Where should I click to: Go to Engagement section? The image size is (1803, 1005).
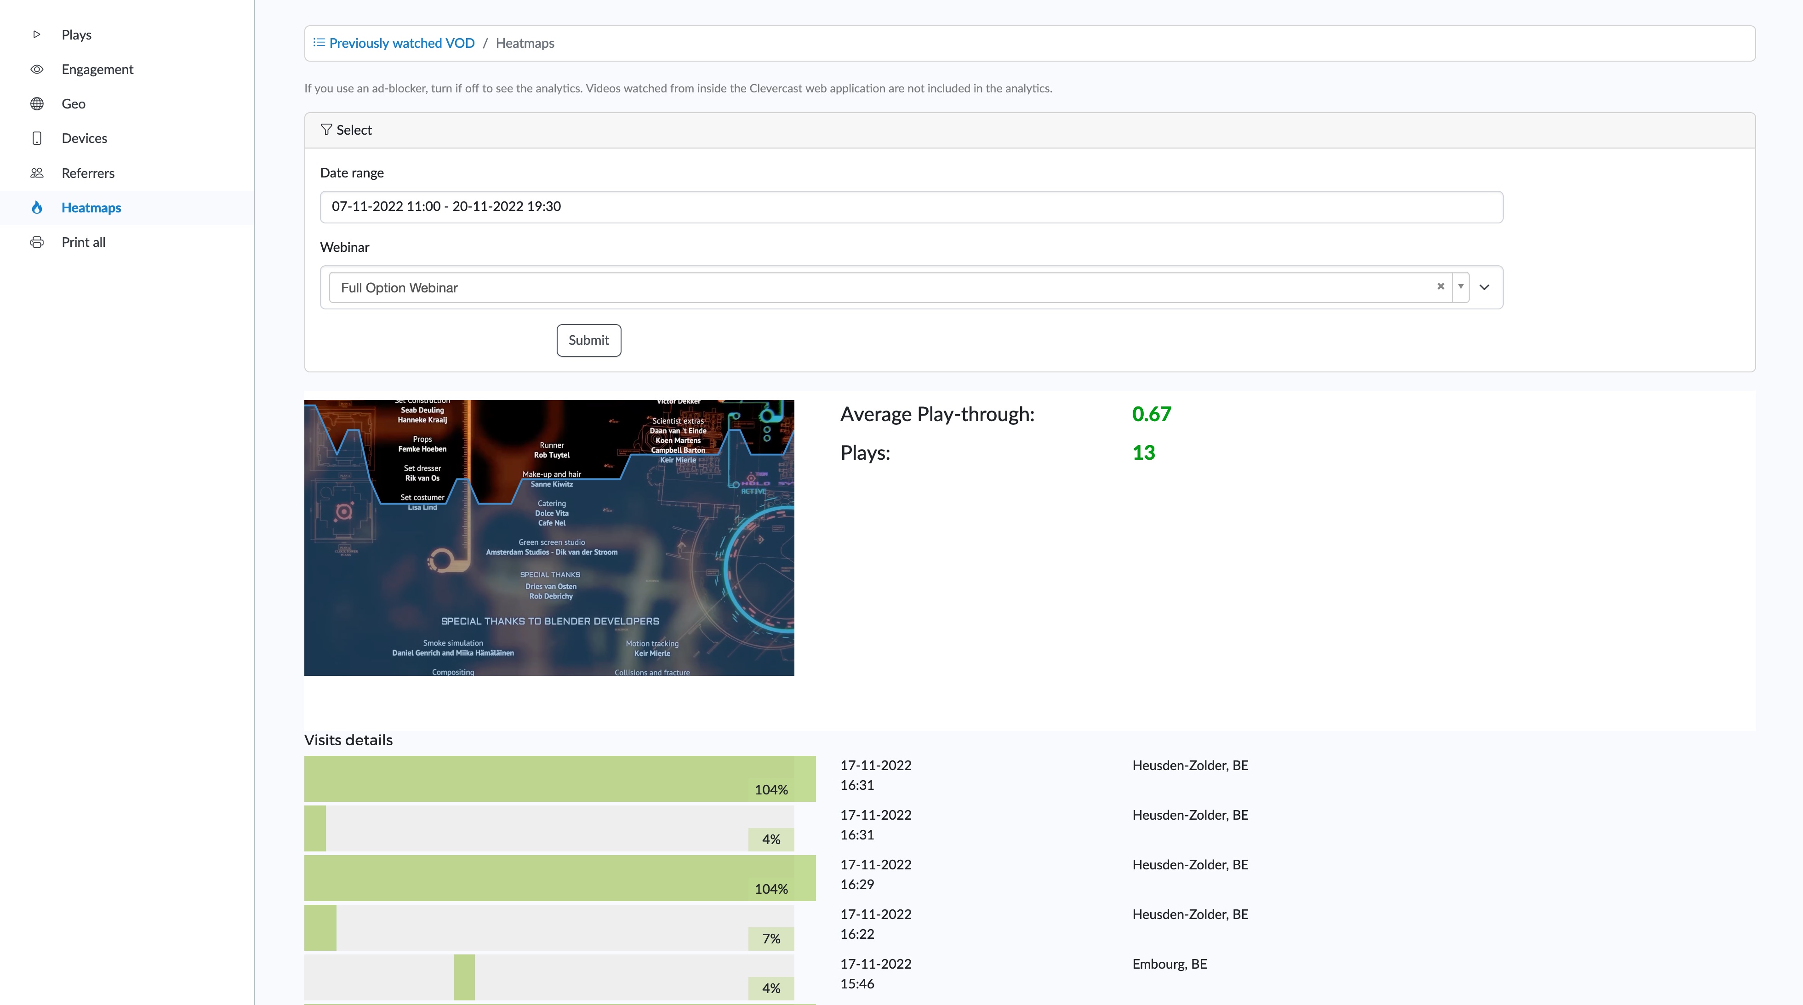coord(97,69)
